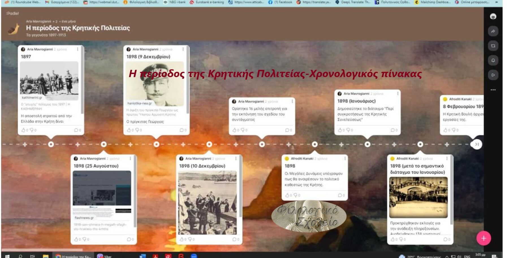The image size is (509, 258).
Task: Open options menu on 1898 (10 Δεκεμβρίου) post
Action: point(236,159)
